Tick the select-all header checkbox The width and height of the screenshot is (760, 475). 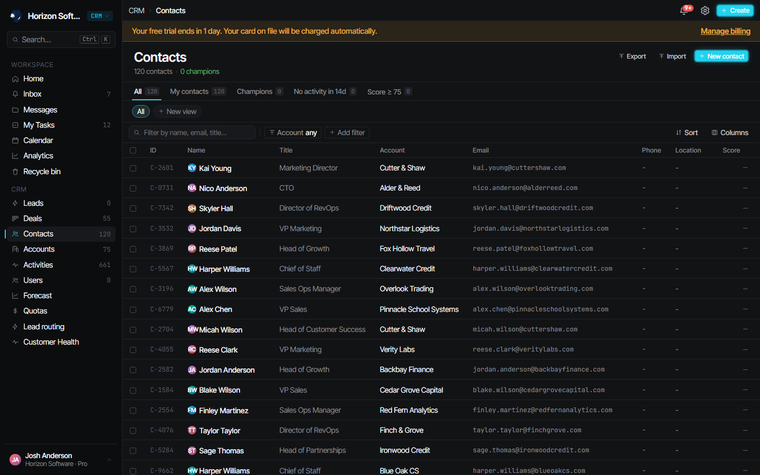[x=133, y=150]
